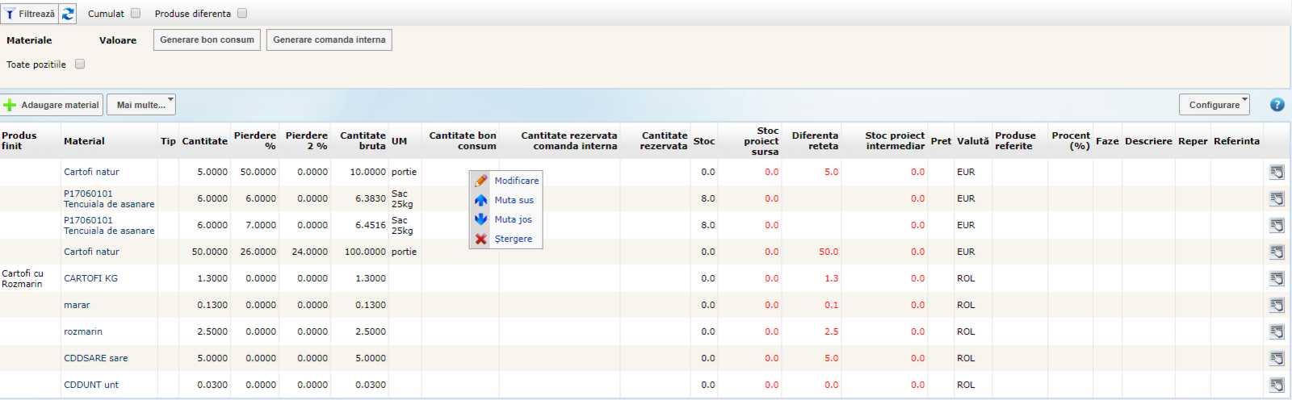The image size is (1292, 400).
Task: Open the Filtrează filter panel
Action: (x=30, y=14)
